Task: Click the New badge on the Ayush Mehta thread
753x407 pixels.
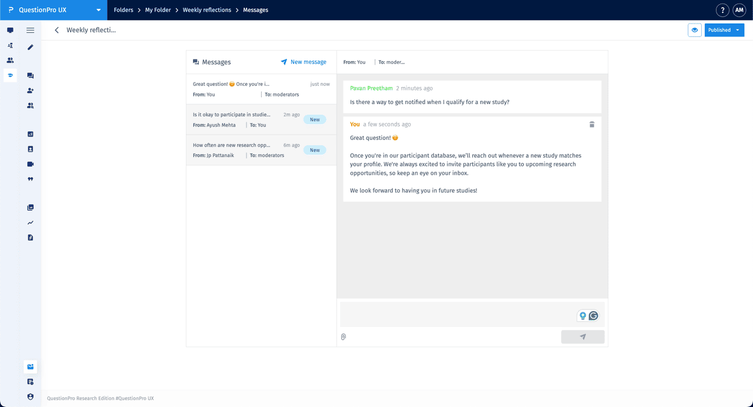Action: coord(315,119)
